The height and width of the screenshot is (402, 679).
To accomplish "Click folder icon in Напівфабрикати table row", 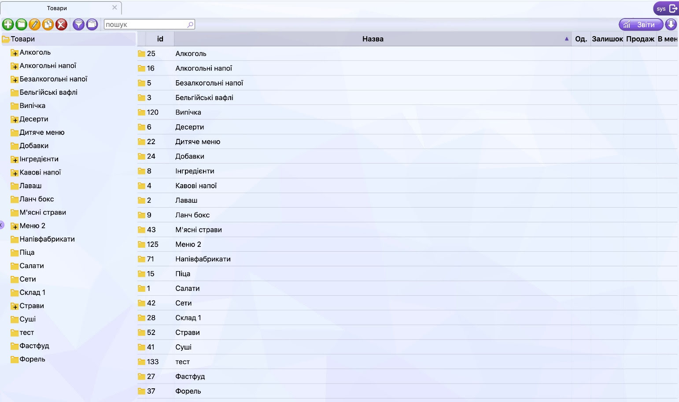I will pos(141,259).
